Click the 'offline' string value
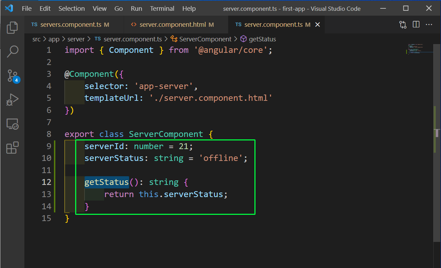The height and width of the screenshot is (268, 441). tap(221, 158)
